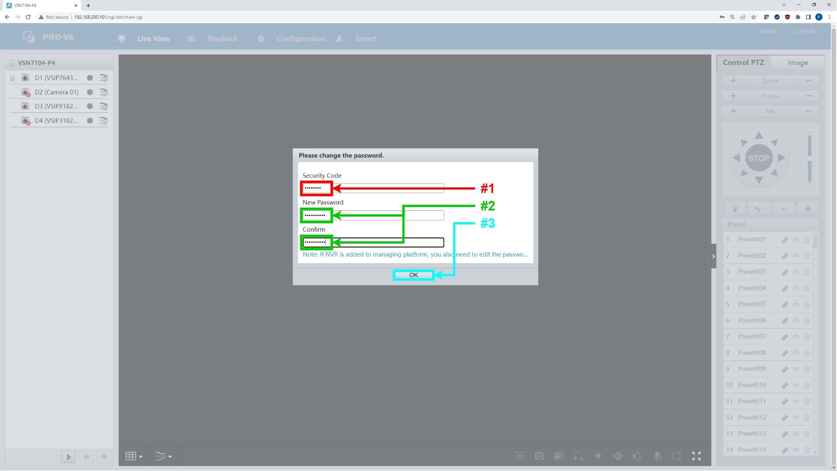The height and width of the screenshot is (471, 837).
Task: Switch to the Image tab
Action: coord(797,63)
